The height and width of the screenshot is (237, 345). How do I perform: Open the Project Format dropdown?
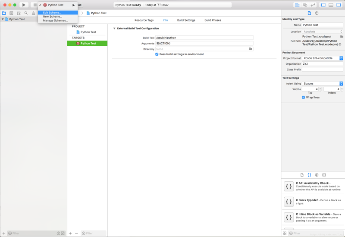coord(322,58)
